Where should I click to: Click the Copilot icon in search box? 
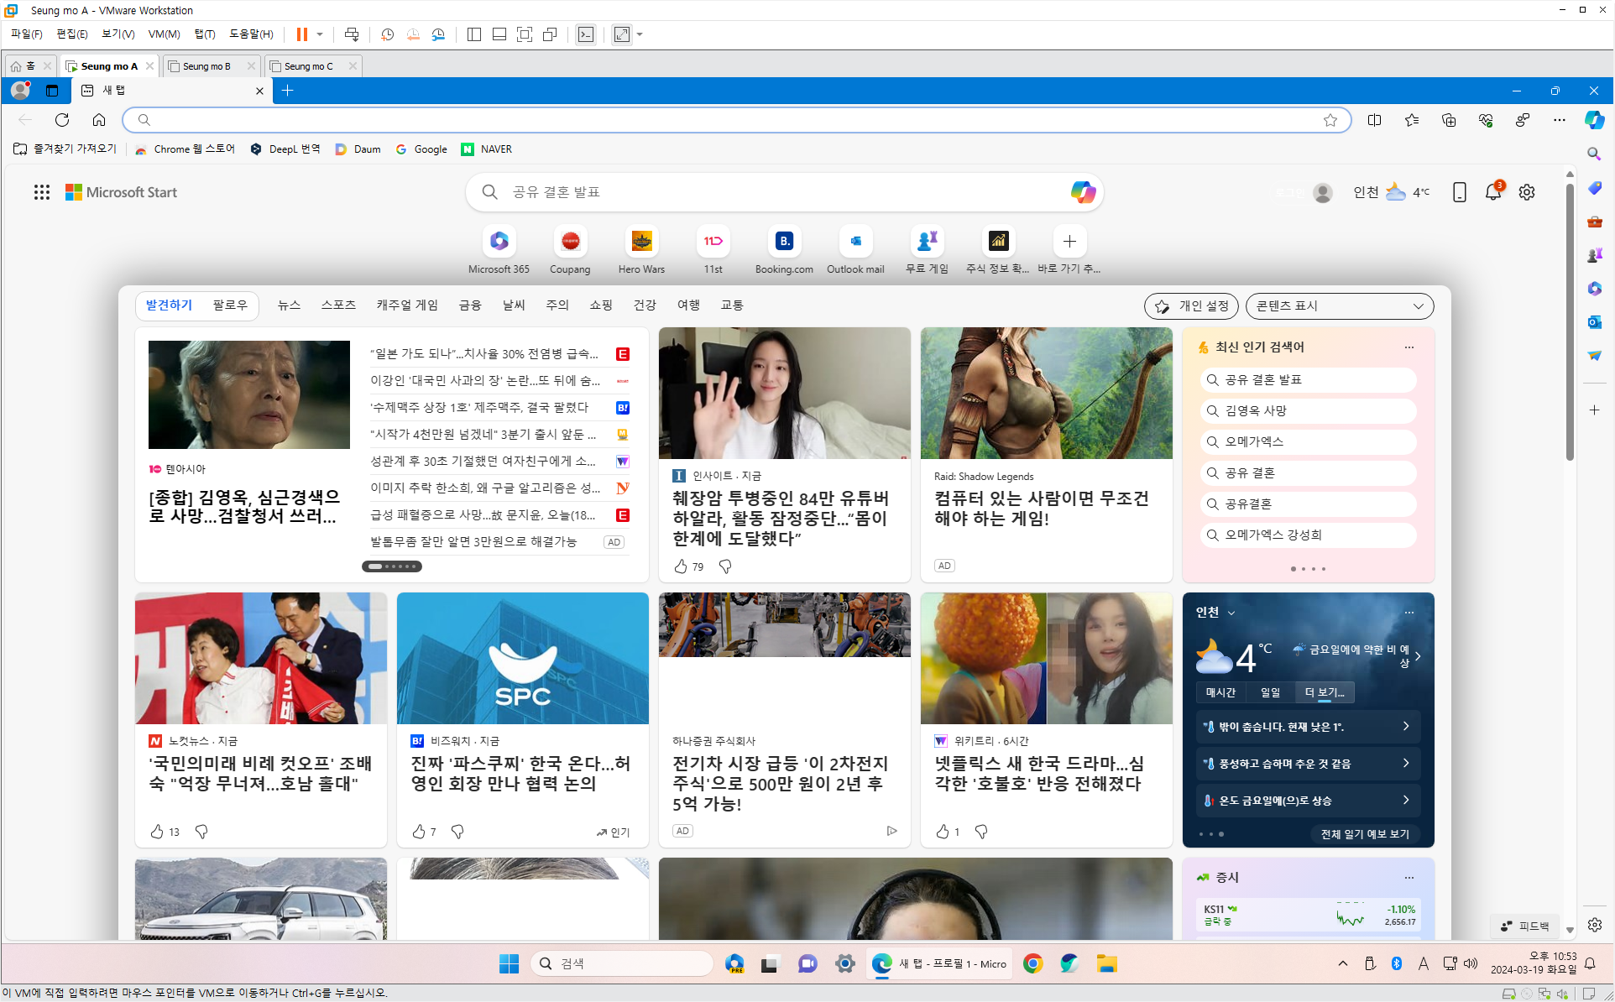point(1082,192)
